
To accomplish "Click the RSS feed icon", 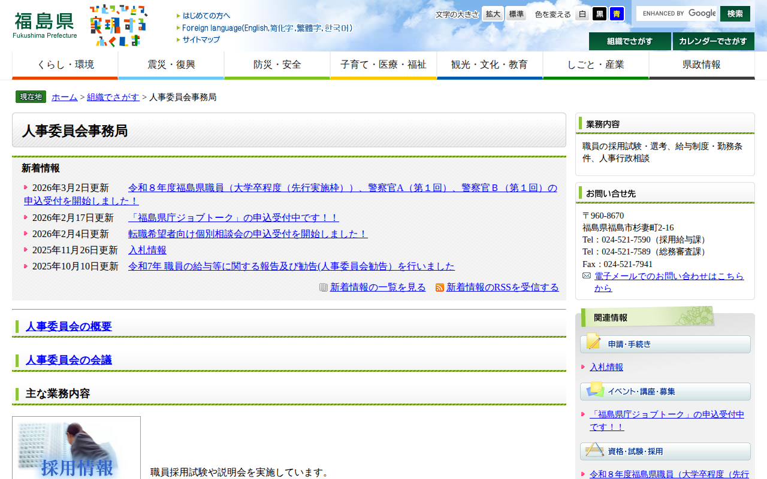I will (440, 287).
